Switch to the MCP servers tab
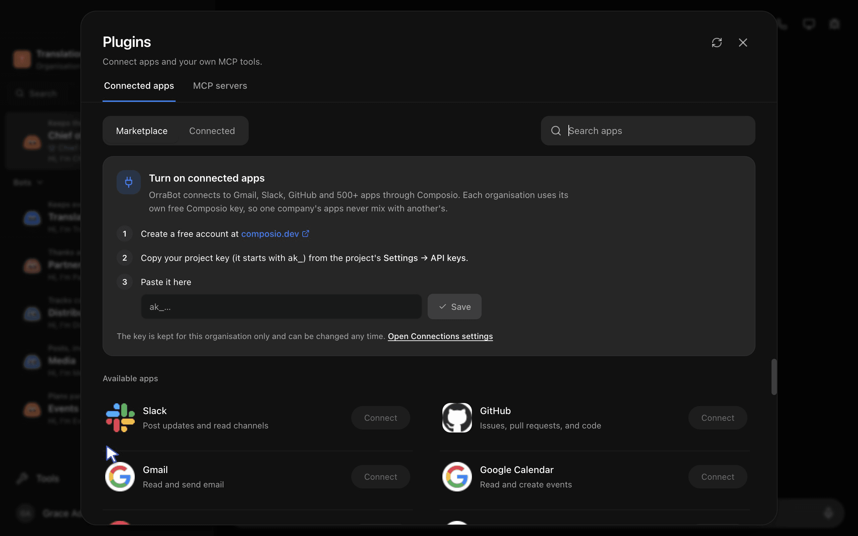858x536 pixels. pyautogui.click(x=220, y=86)
